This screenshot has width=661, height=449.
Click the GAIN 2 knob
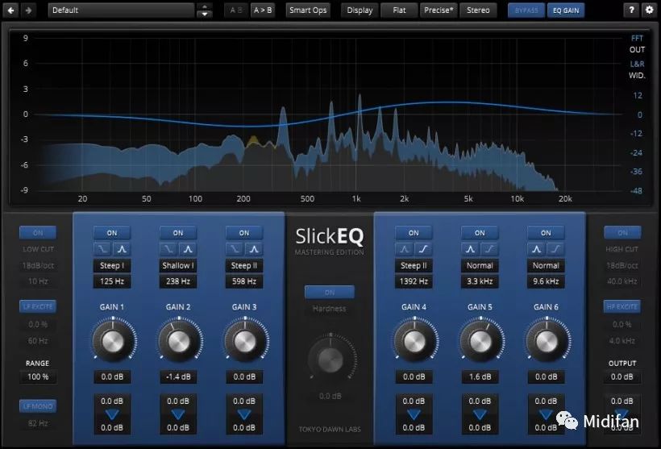179,341
